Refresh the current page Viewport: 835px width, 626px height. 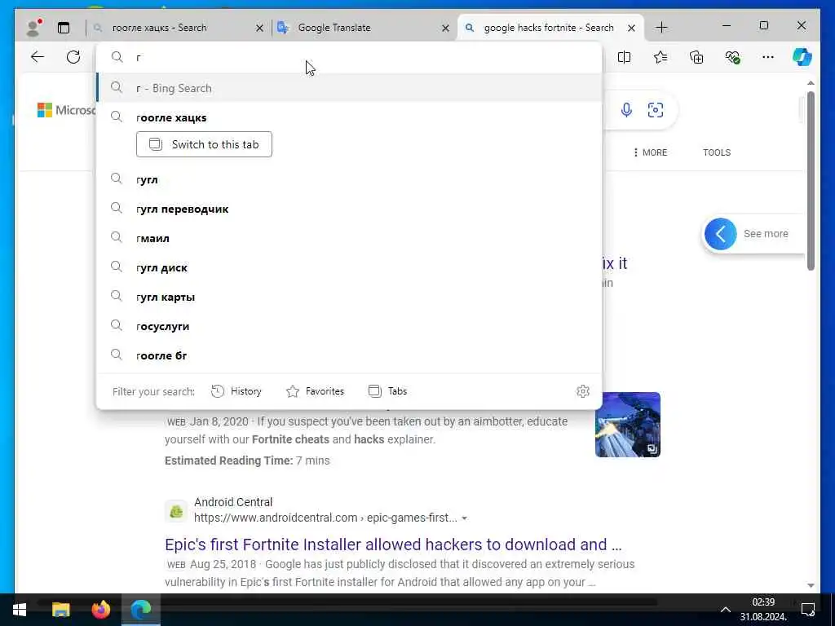(73, 57)
